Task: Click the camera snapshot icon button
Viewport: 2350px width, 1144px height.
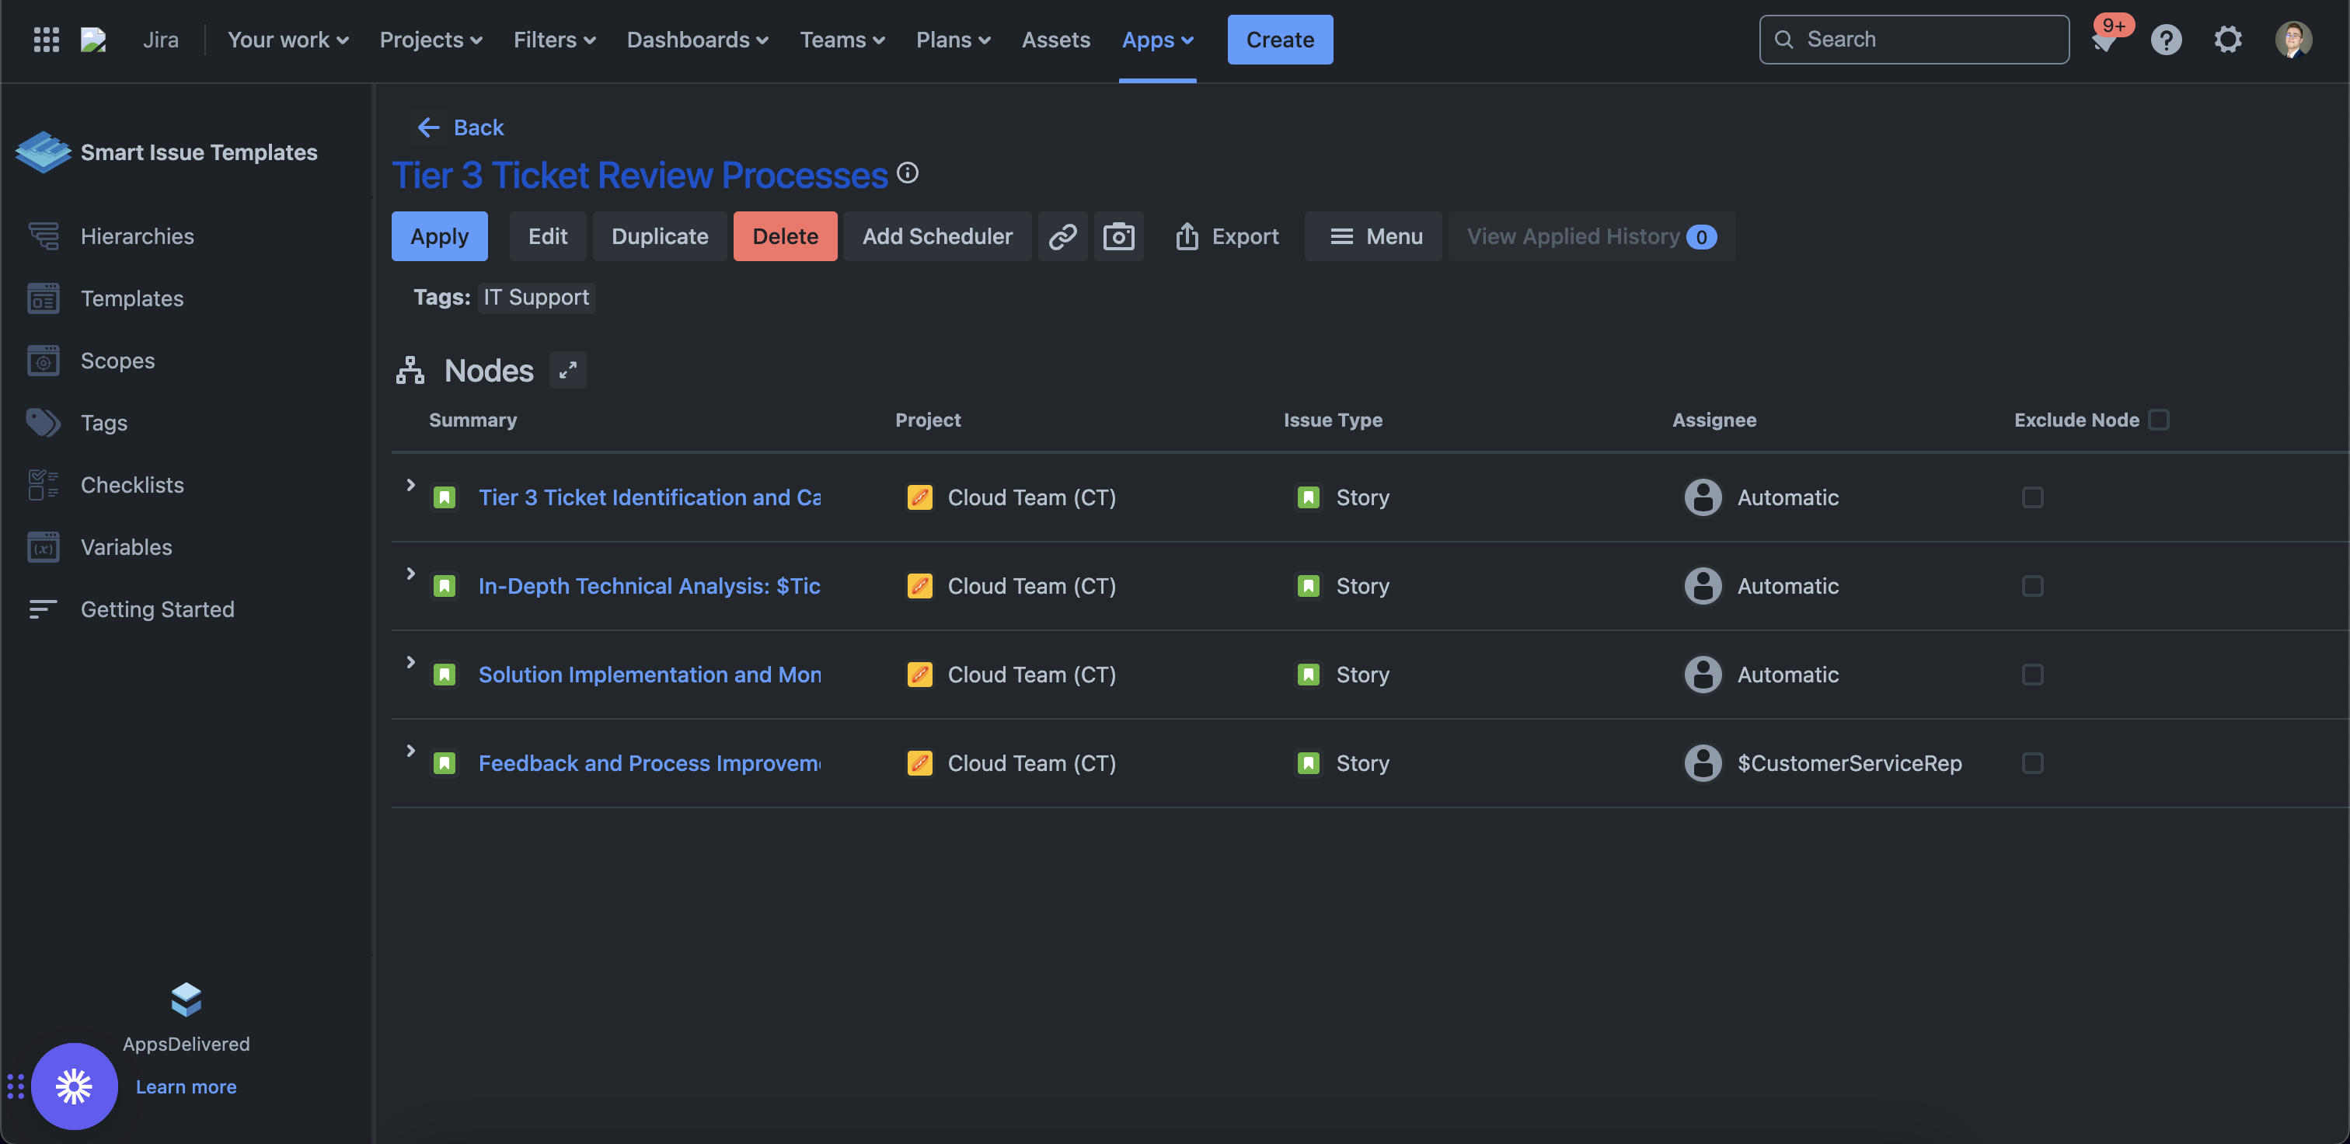Action: 1118,236
